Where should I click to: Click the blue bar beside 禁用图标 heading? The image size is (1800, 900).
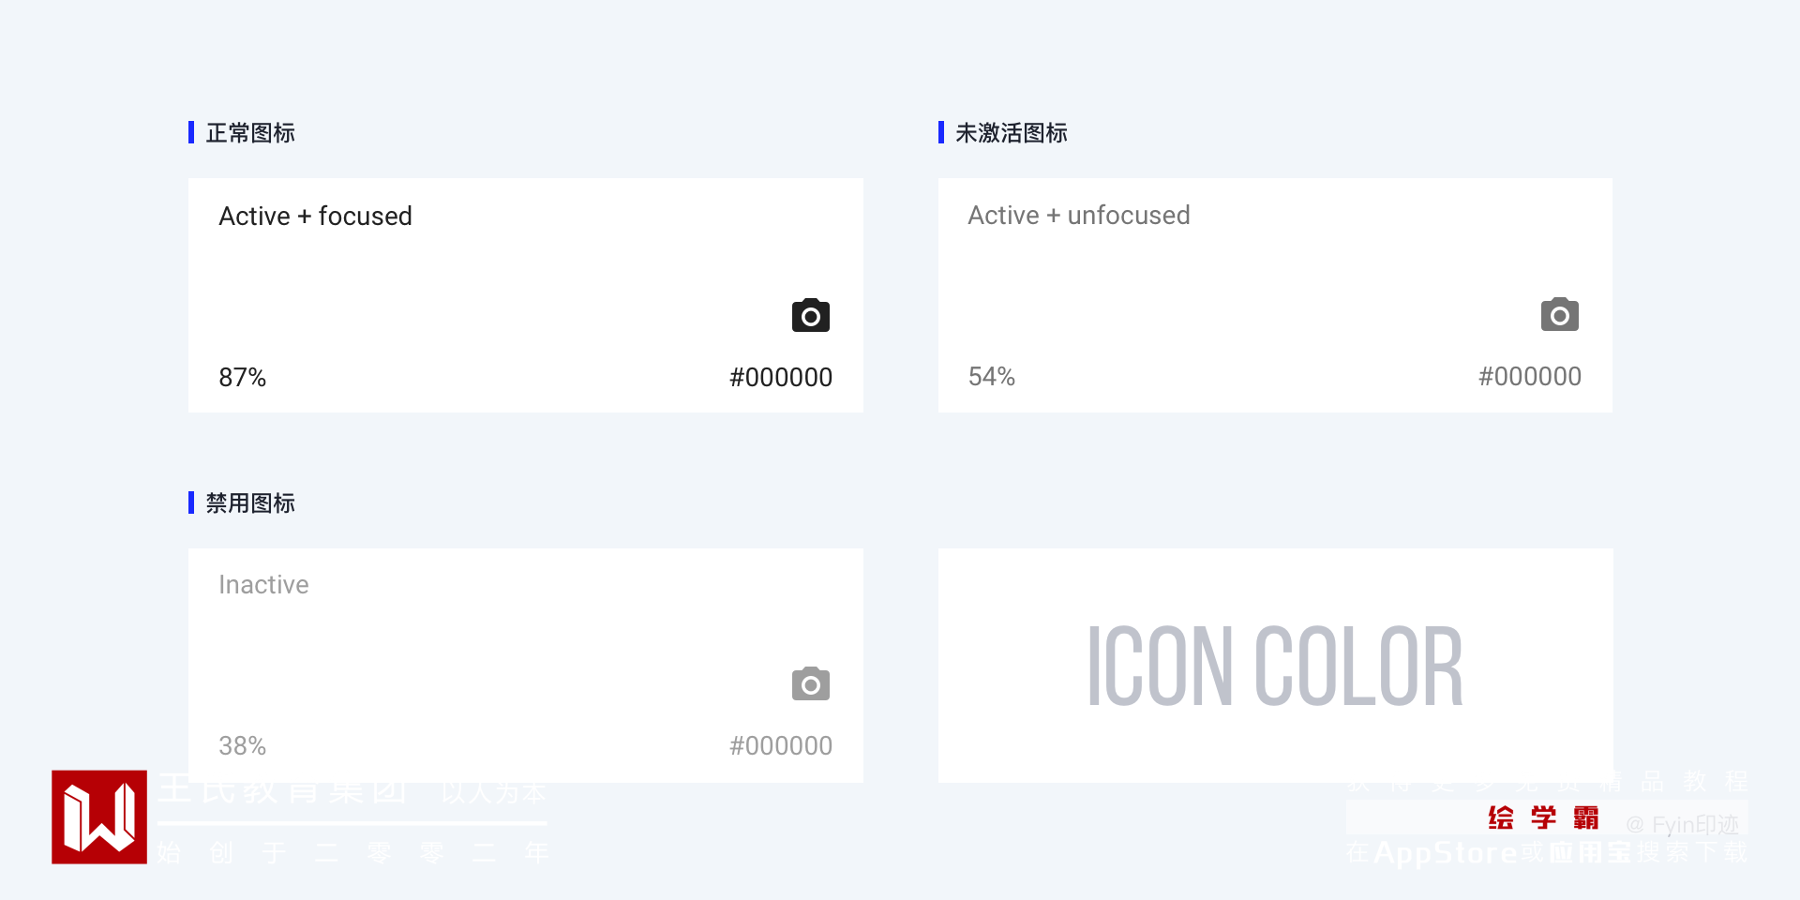coord(191,502)
